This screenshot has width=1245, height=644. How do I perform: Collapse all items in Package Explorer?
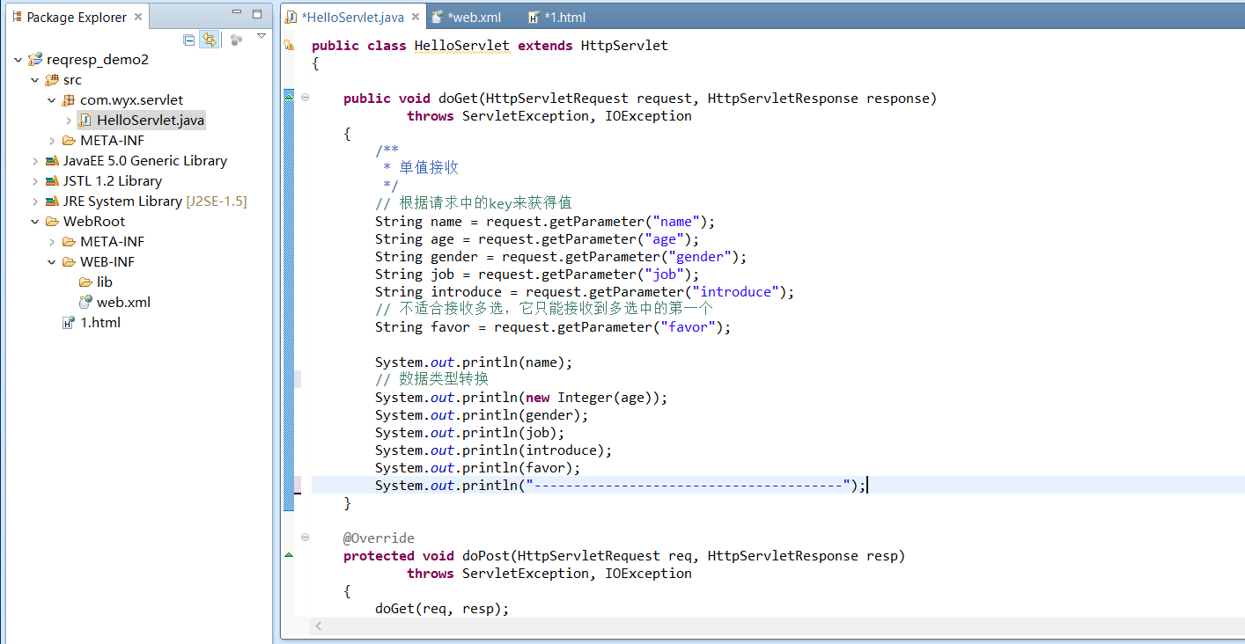(188, 40)
